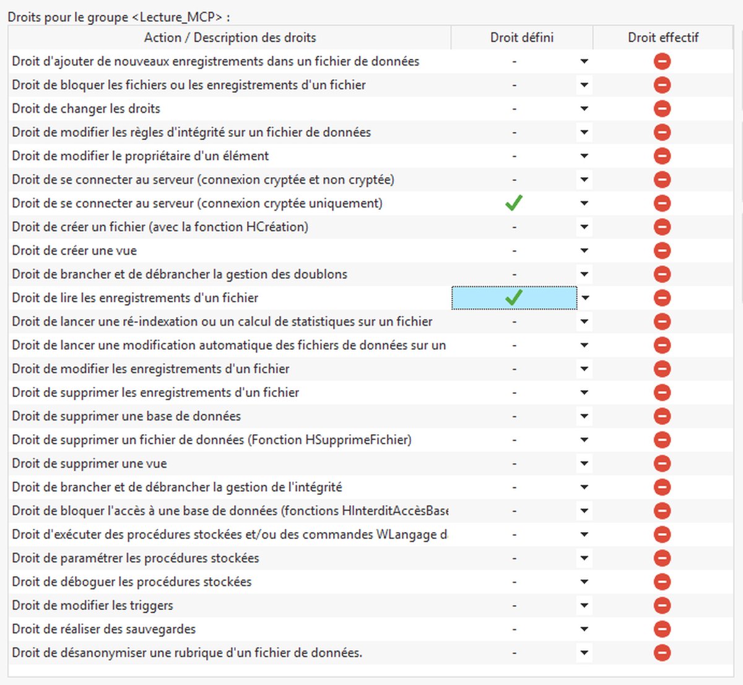Image resolution: width=743 pixels, height=685 pixels.
Task: Click red effective-right icon for 'Droit de créer une vue'
Action: [662, 250]
